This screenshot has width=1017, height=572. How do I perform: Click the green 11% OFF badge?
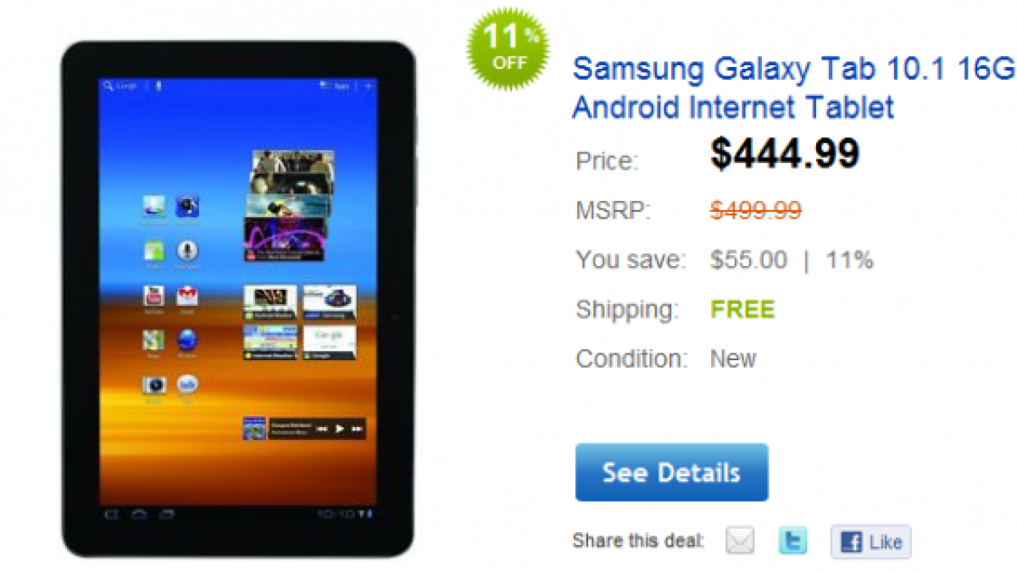click(x=508, y=48)
